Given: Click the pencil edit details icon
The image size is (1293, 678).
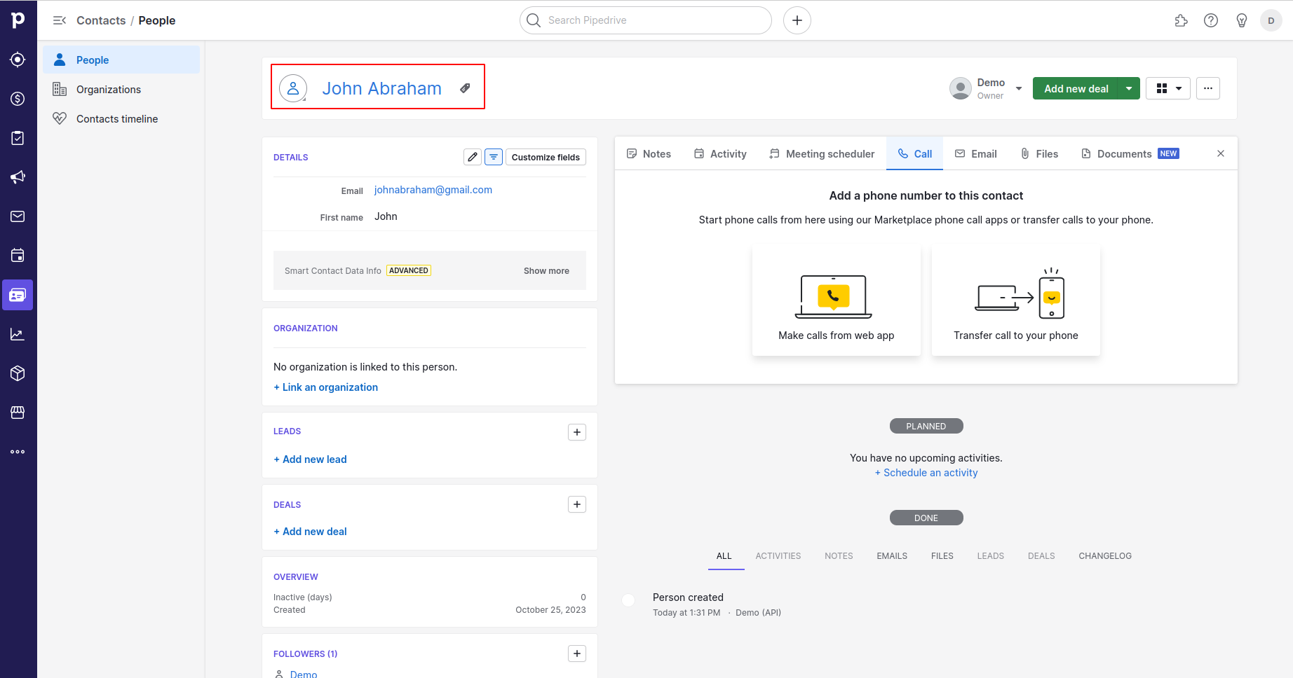Looking at the screenshot, I should point(473,157).
